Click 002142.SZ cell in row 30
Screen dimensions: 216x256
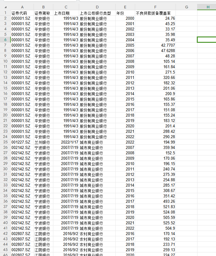click(22, 169)
